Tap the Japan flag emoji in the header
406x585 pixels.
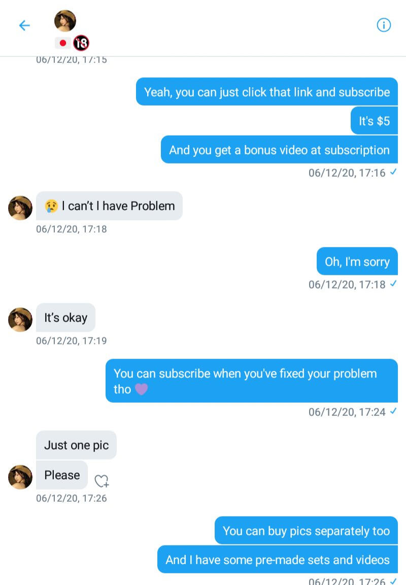coord(63,43)
